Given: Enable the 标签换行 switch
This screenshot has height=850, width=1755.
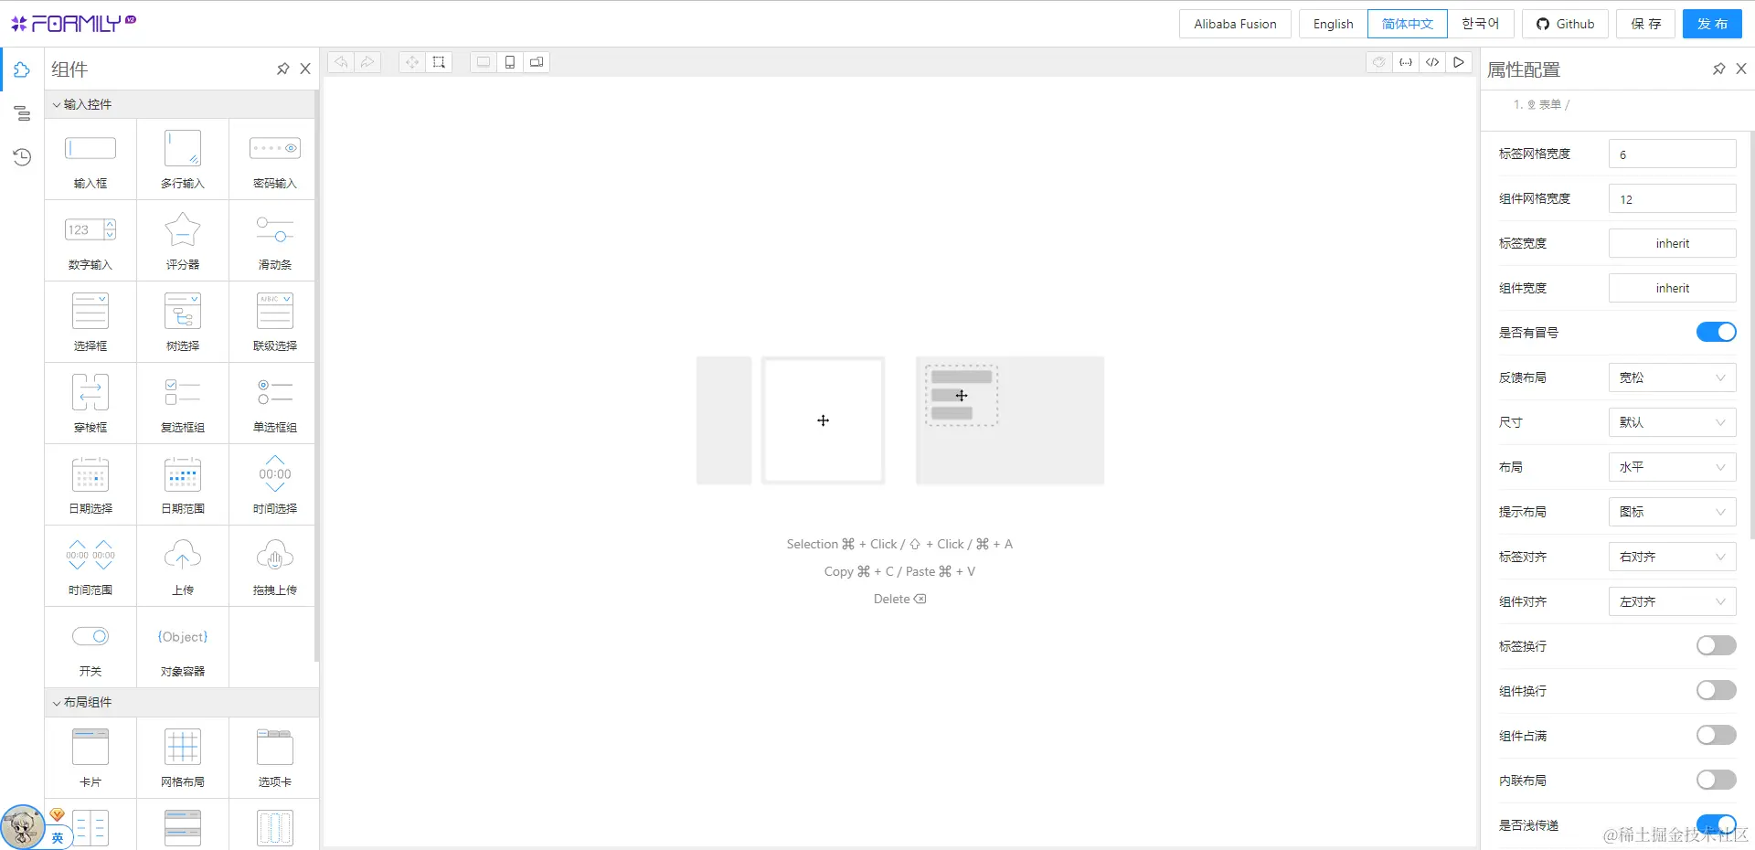Looking at the screenshot, I should (1715, 645).
